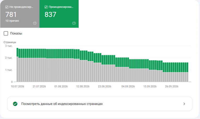Click the '2 тыс.' axis label
Viewport: 200px width, 119px height.
(x=9, y=58)
